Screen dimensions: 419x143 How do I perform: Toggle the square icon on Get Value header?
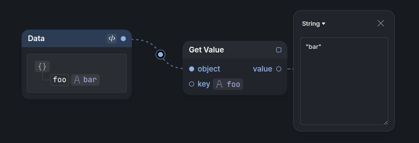279,50
